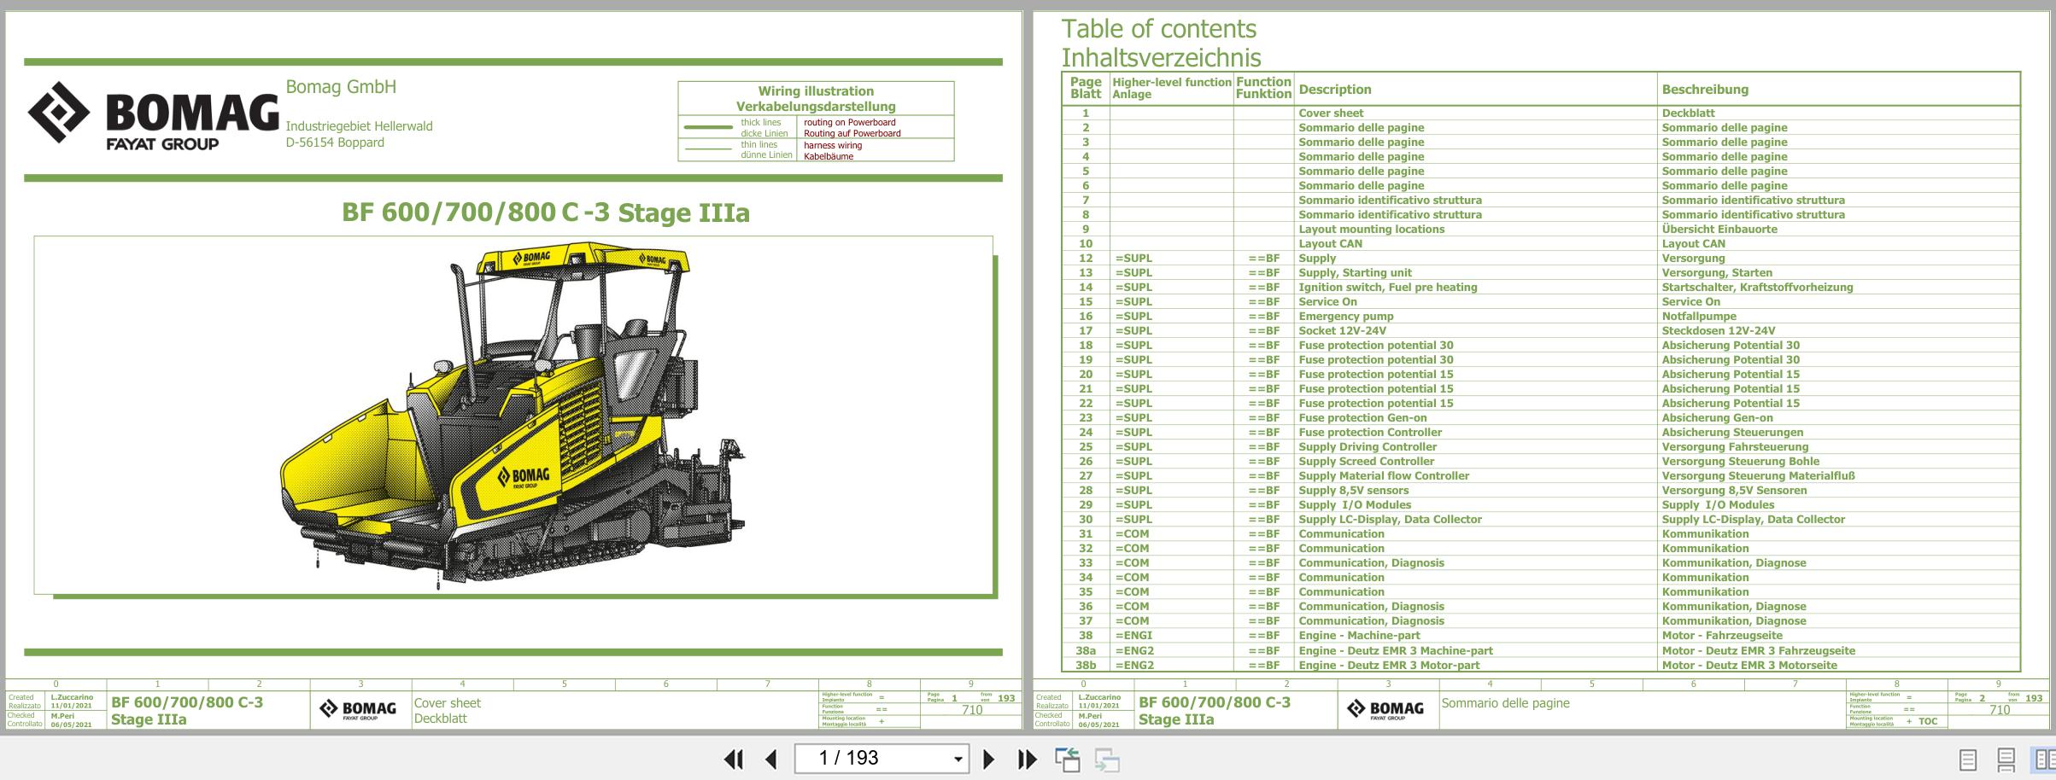Click the go-to-next-view icon
Screen dimensions: 2056x780
(x=1107, y=759)
